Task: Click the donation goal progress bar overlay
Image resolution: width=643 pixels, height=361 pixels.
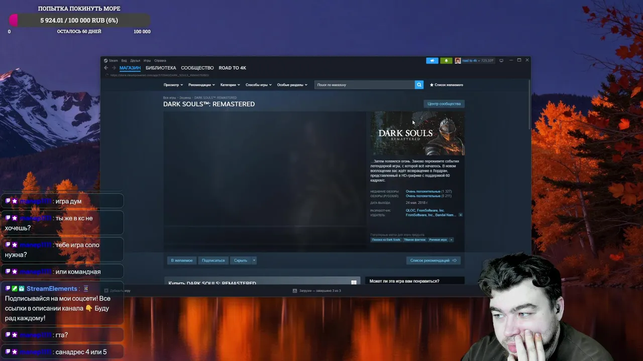Action: [79, 20]
